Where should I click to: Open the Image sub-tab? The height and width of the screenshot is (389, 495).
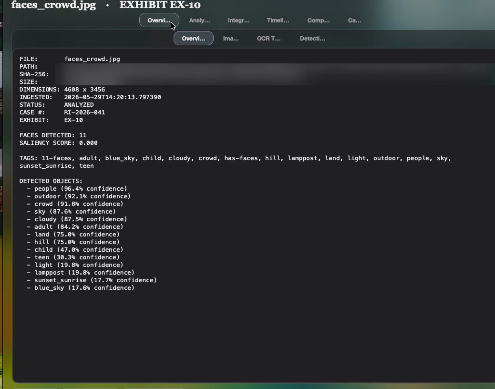pyautogui.click(x=231, y=39)
